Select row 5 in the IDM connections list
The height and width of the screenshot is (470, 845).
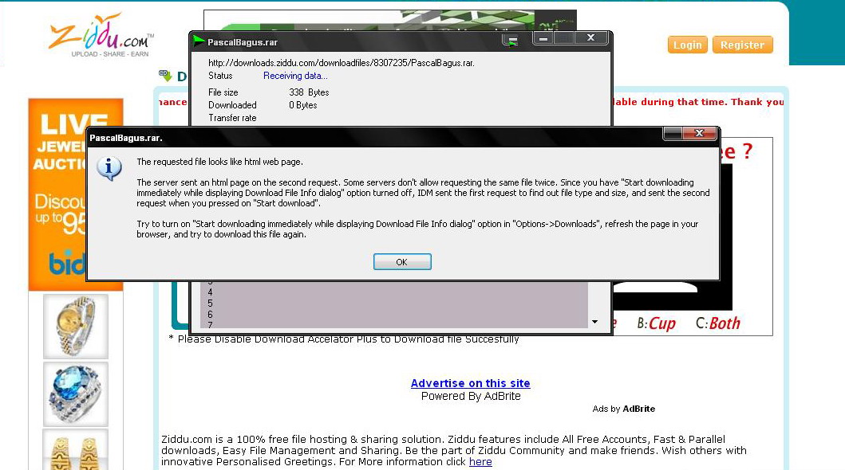[x=394, y=304]
